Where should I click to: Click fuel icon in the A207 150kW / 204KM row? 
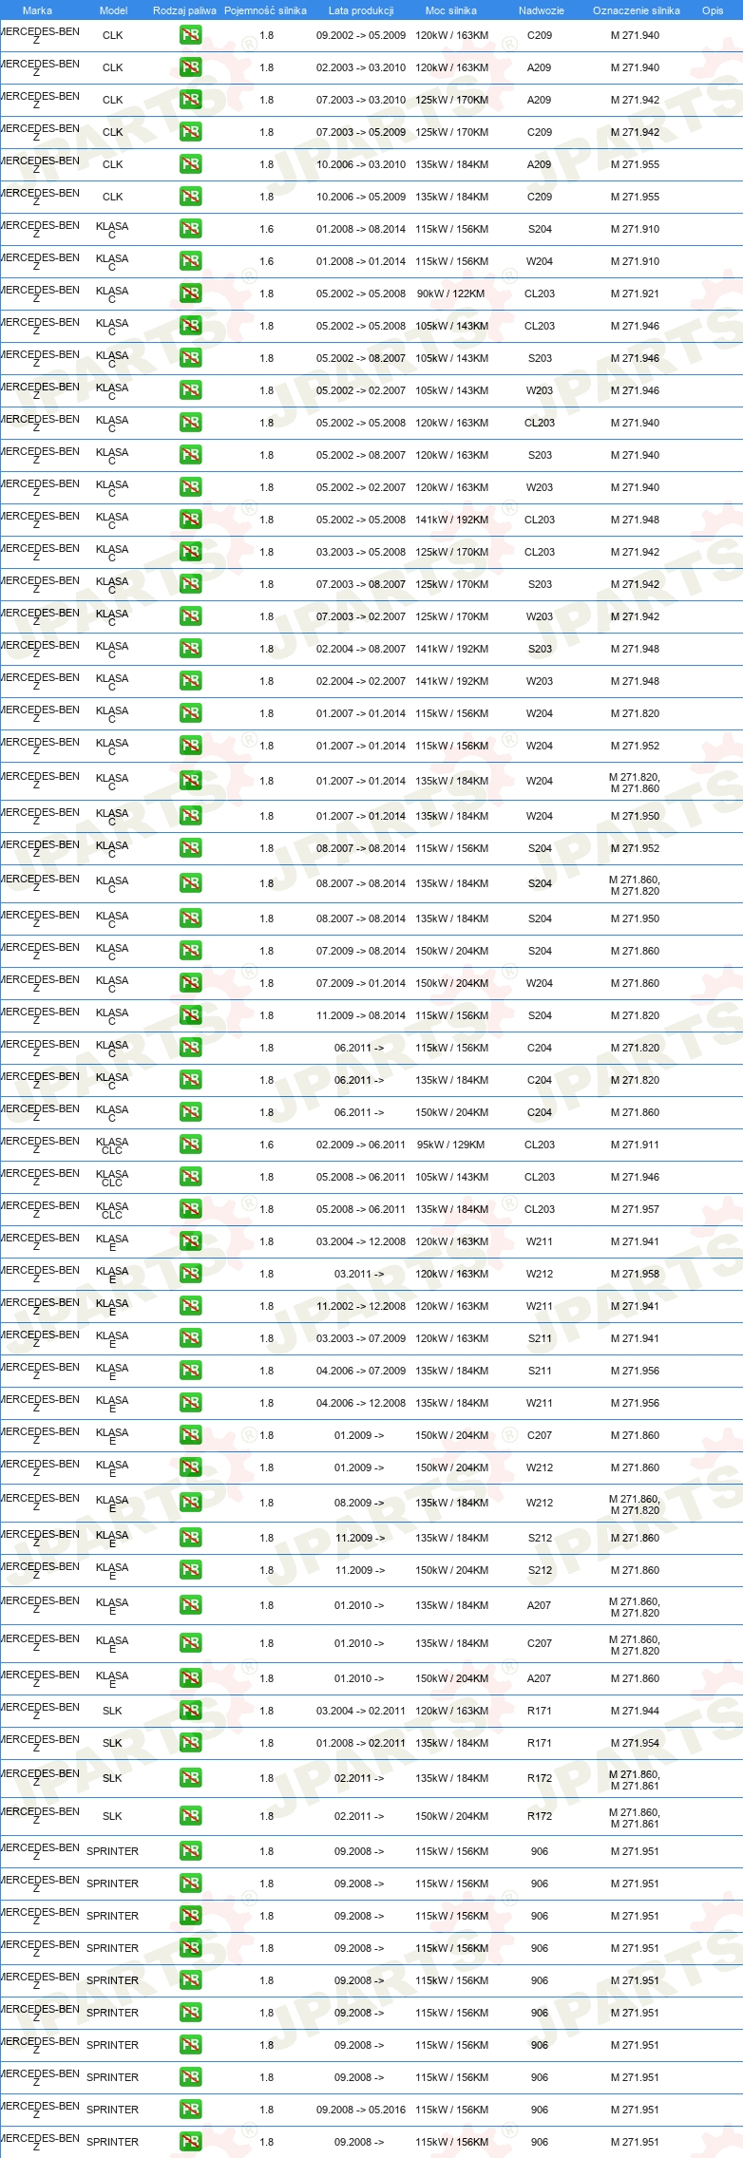coord(191,1678)
